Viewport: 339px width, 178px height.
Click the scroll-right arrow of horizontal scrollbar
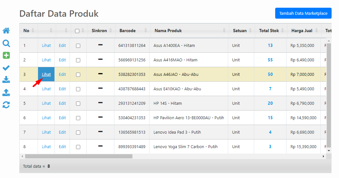pos(324,156)
